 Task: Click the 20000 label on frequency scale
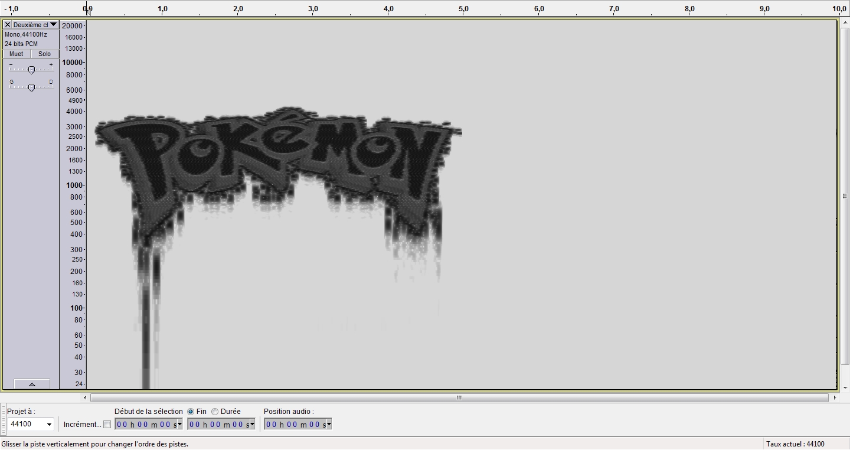[x=72, y=25]
